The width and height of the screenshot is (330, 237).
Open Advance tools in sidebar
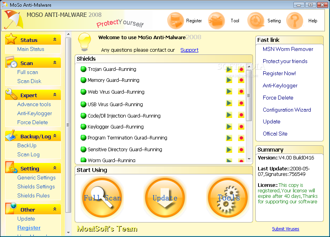[34, 104]
